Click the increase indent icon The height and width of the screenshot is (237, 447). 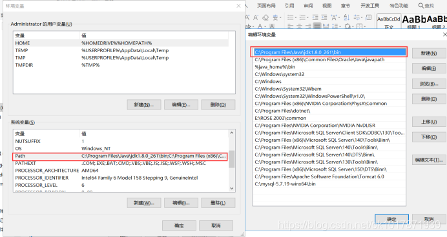coord(324,17)
